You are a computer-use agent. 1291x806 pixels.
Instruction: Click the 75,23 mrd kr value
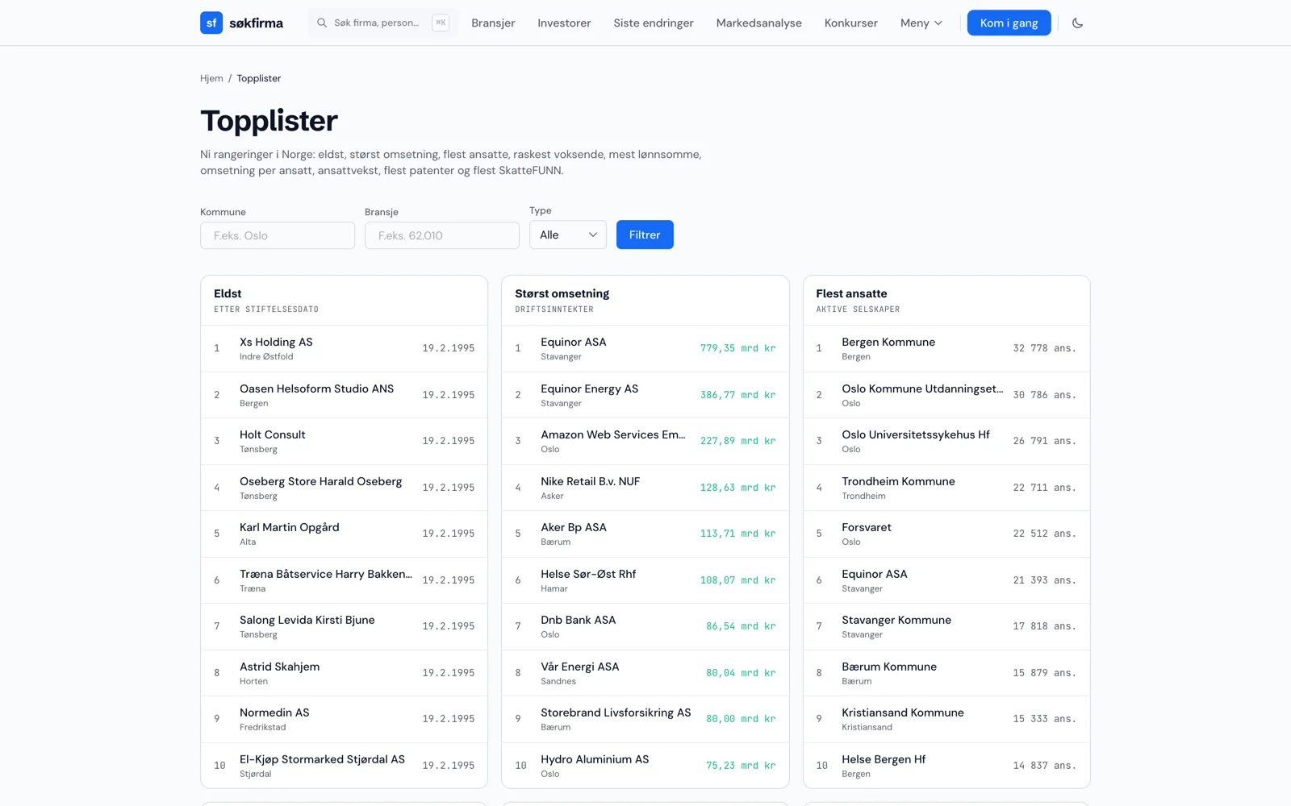741,766
